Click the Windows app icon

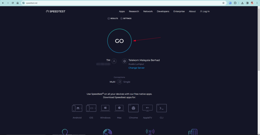105,108
